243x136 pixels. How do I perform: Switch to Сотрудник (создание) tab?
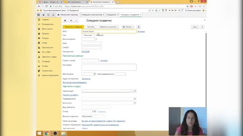[x=131, y=15]
